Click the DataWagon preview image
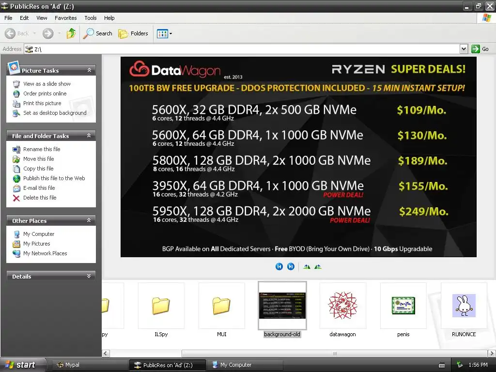 (298, 157)
